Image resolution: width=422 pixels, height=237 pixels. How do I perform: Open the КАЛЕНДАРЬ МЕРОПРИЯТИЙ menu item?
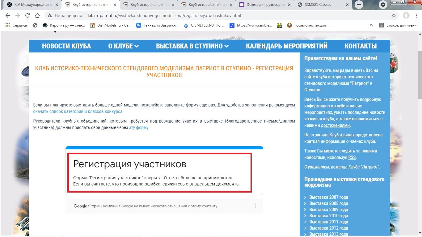tap(286, 46)
